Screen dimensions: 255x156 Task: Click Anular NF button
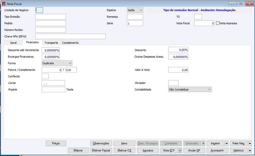point(194,151)
